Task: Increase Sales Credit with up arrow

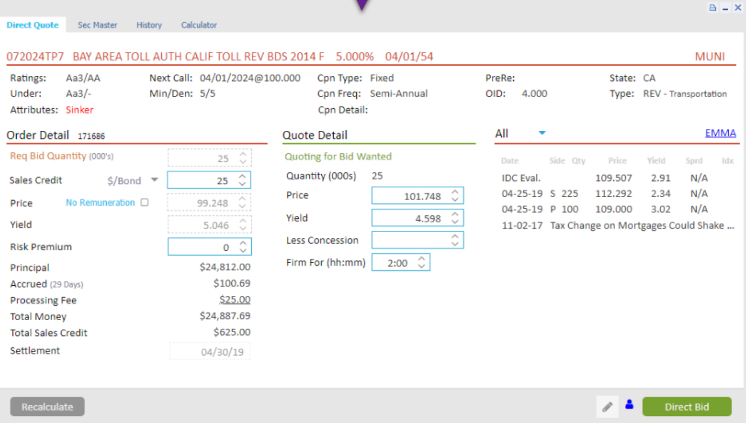Action: click(x=243, y=177)
